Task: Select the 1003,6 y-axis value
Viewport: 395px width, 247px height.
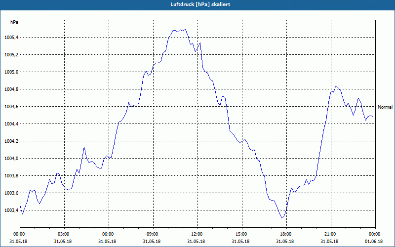Action: pyautogui.click(x=11, y=193)
